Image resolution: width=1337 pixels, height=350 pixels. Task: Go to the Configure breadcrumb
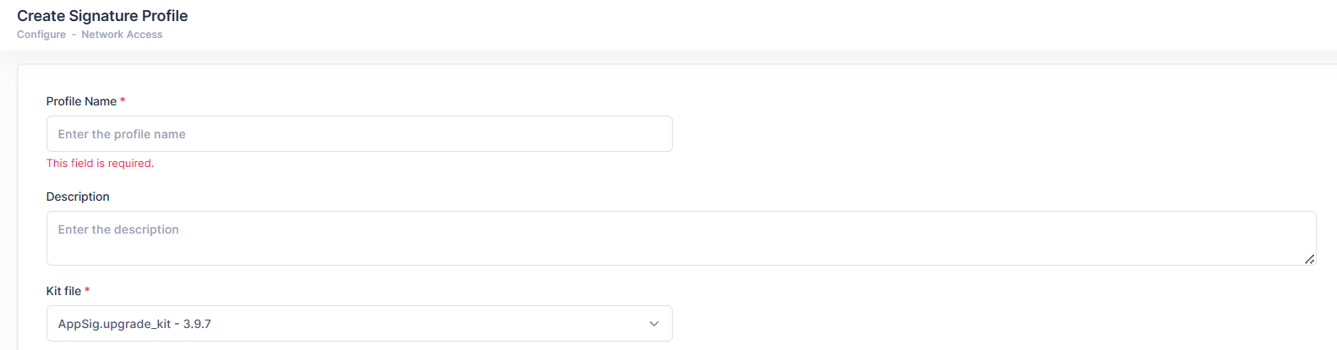[41, 35]
